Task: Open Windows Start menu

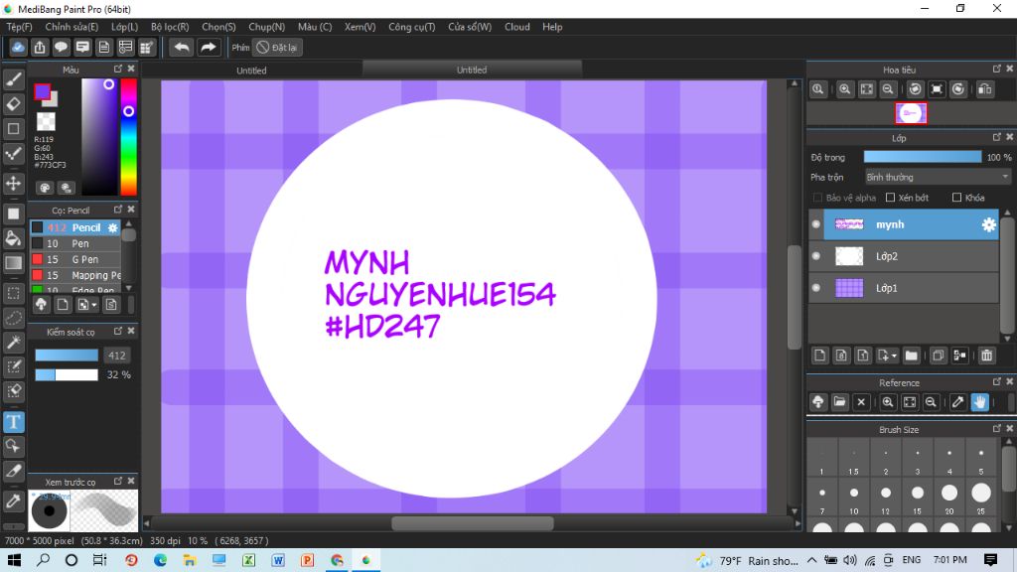Action: (14, 560)
